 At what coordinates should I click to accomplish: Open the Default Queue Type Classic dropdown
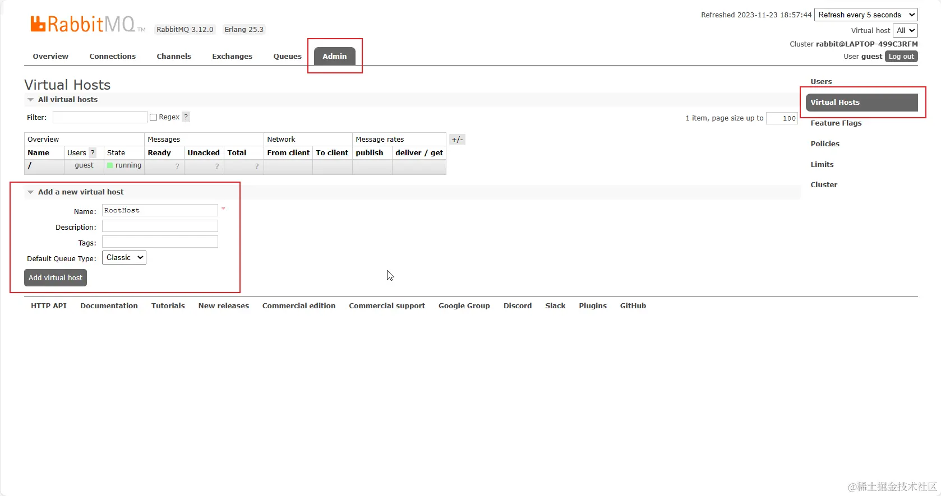(124, 258)
